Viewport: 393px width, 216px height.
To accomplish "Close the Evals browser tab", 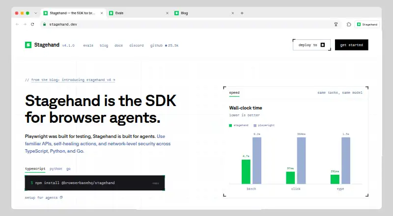I will coord(167,13).
